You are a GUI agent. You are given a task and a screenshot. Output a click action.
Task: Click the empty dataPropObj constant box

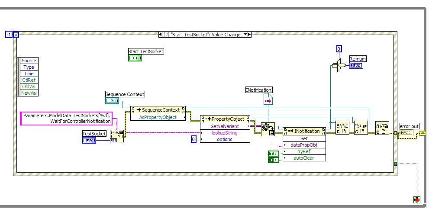pyautogui.click(x=276, y=146)
